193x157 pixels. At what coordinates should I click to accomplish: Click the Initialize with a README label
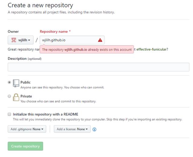click(45, 114)
